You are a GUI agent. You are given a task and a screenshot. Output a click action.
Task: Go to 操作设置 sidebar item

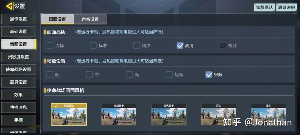pyautogui.click(x=18, y=19)
